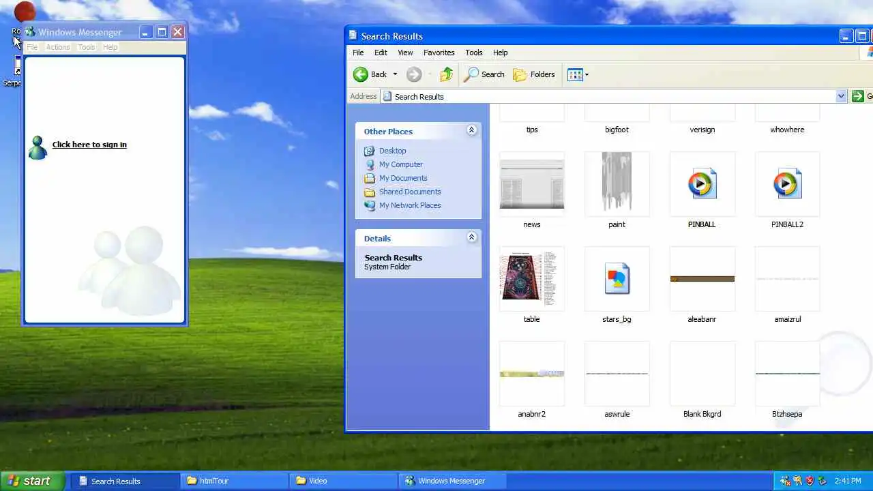Open Shared Documents link
This screenshot has width=873, height=491.
[x=410, y=192]
